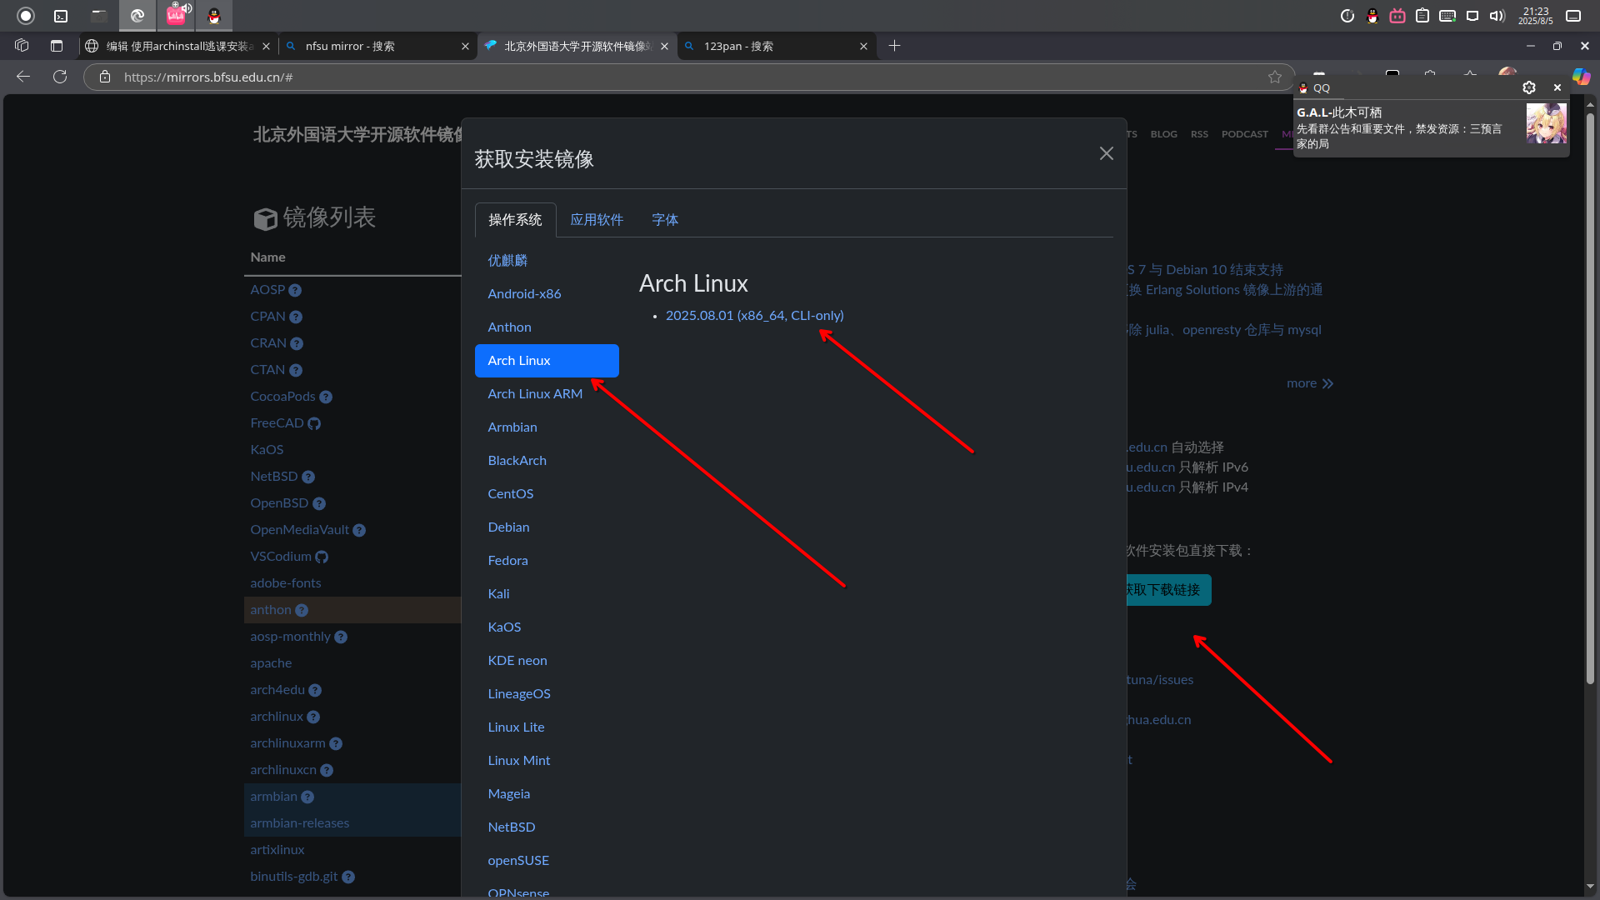This screenshot has width=1600, height=900.
Task: Switch to the nfsu mirror search tab
Action: click(x=378, y=46)
